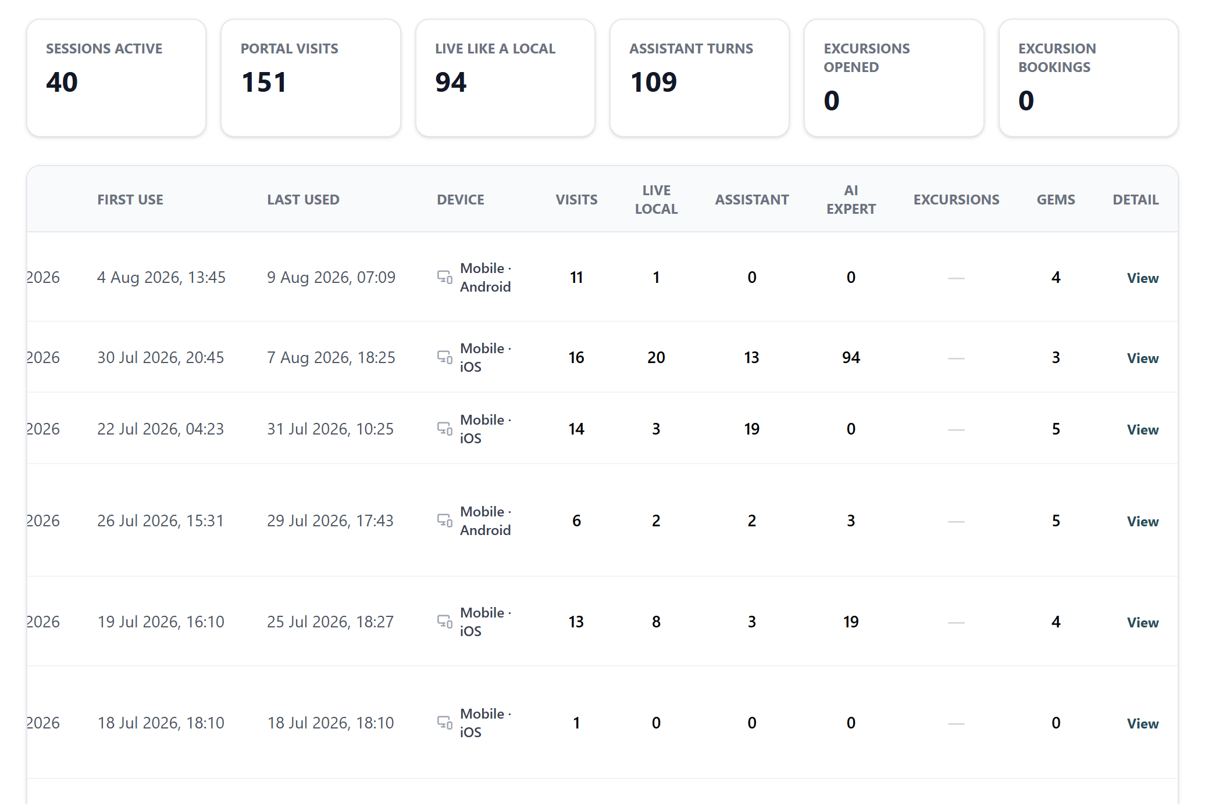Open View details for 29 Jul 2026 session
1205x804 pixels.
tap(1142, 521)
